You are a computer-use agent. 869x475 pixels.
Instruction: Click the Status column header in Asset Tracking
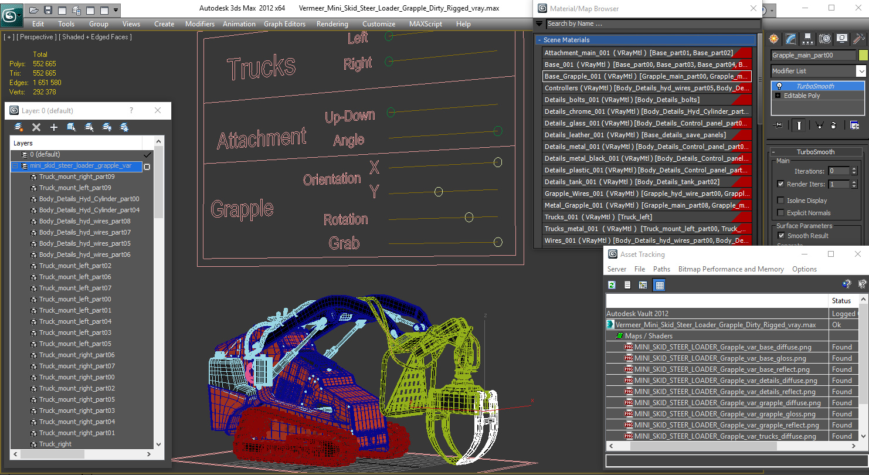(843, 301)
